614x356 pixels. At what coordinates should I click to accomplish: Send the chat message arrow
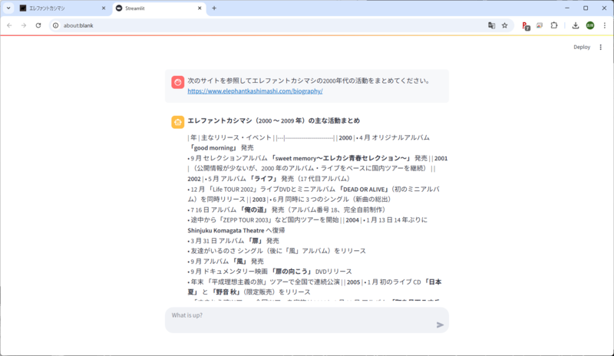point(440,325)
